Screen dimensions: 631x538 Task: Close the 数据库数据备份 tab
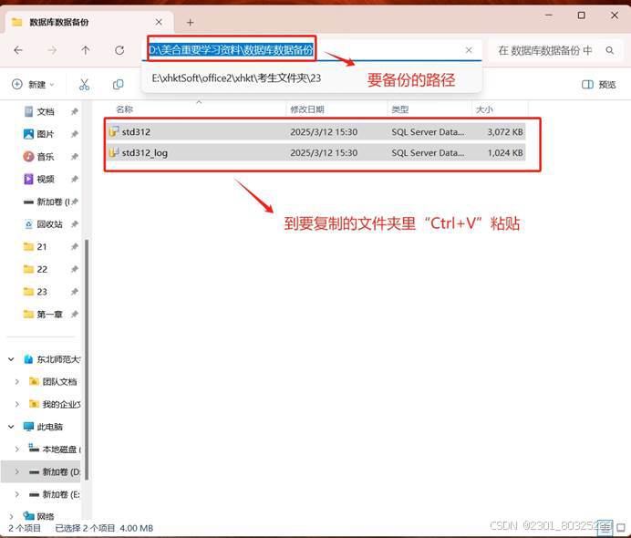pyautogui.click(x=159, y=22)
